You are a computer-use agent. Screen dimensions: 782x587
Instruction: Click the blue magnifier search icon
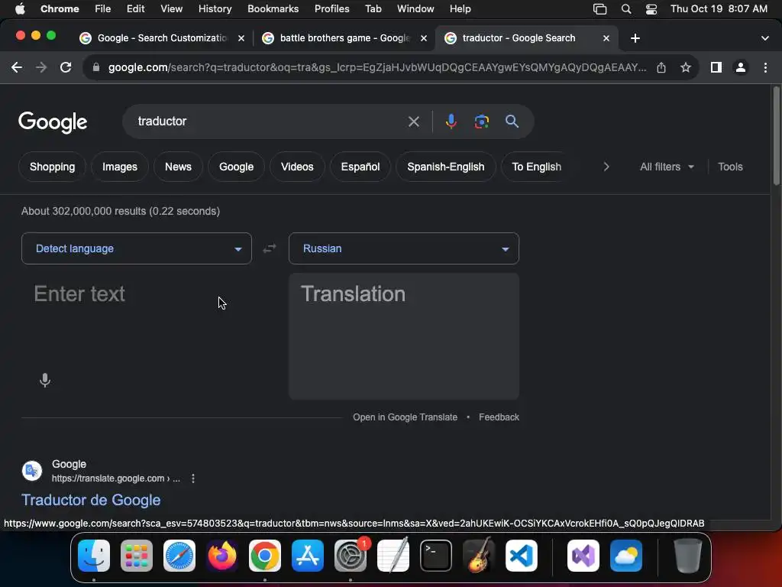click(512, 122)
